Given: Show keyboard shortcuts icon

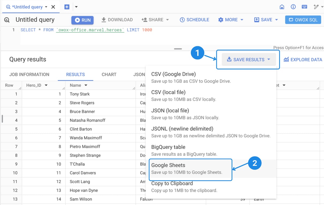Looking at the screenshot, I should click(304, 7).
